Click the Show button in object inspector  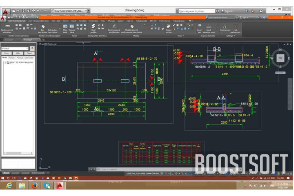click(x=7, y=53)
